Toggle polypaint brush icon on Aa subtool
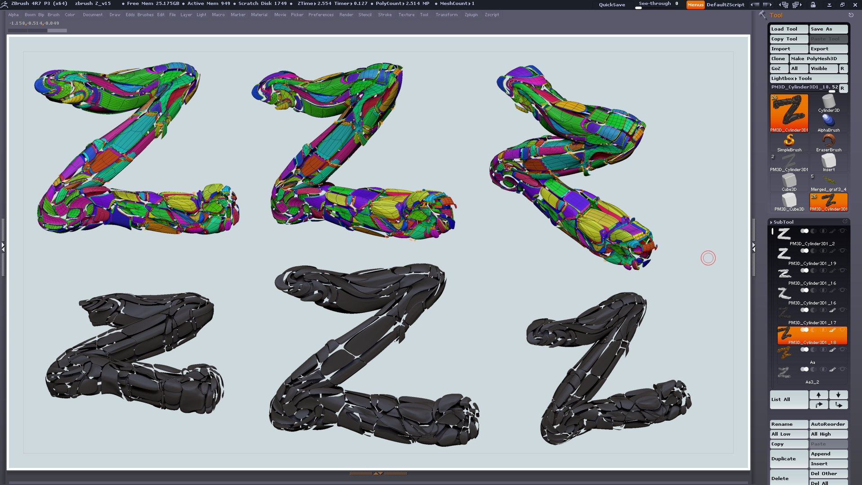862x485 pixels. point(832,350)
